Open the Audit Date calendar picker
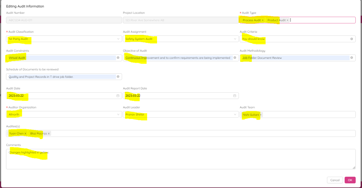The image size is (362, 188). pos(118,96)
